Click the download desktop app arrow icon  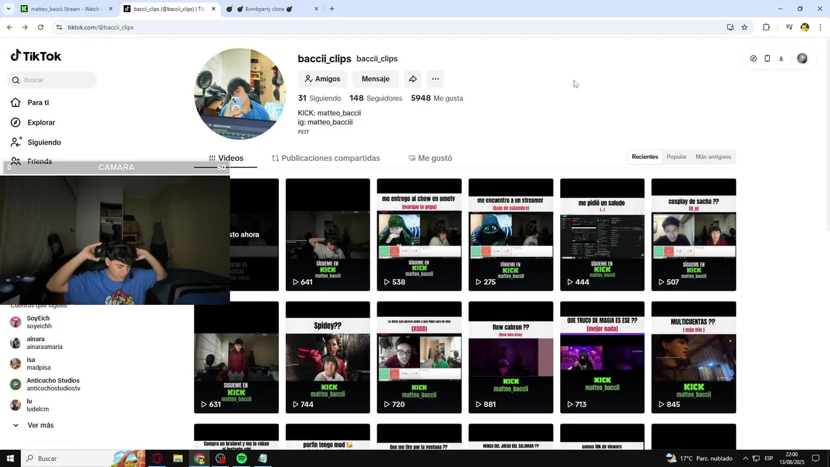click(x=781, y=58)
